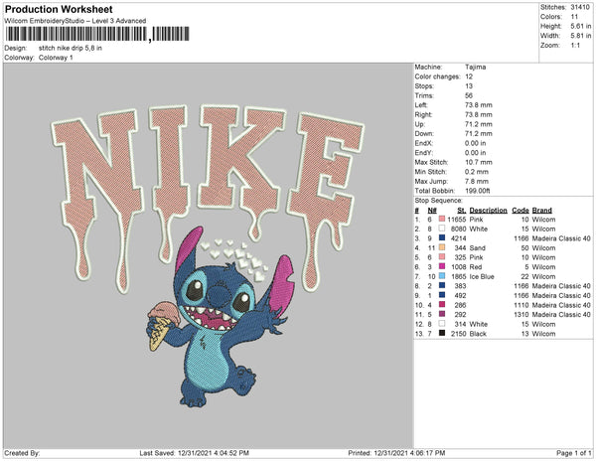Pick the purple swatch beside 292 stitches
596x461 pixels.
coord(442,314)
